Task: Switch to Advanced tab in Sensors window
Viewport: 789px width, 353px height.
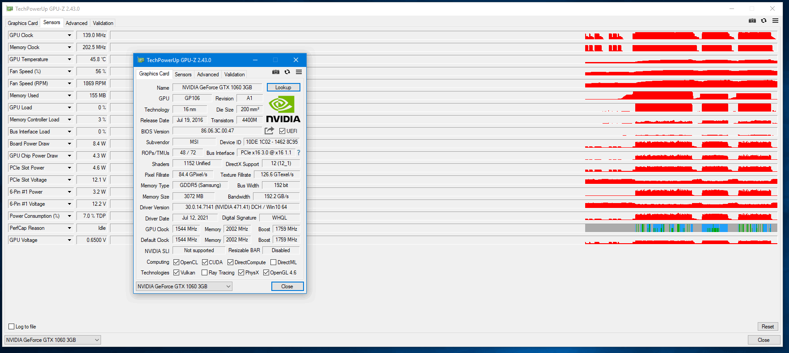Action: click(76, 23)
